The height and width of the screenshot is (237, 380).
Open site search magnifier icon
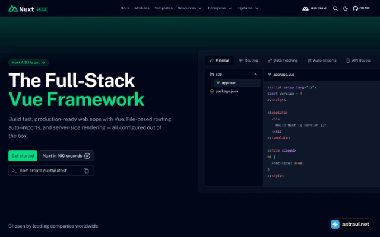click(335, 9)
